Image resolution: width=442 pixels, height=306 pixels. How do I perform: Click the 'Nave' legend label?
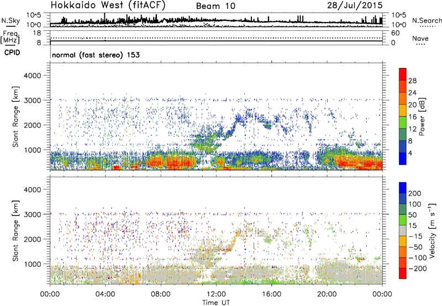click(420, 38)
